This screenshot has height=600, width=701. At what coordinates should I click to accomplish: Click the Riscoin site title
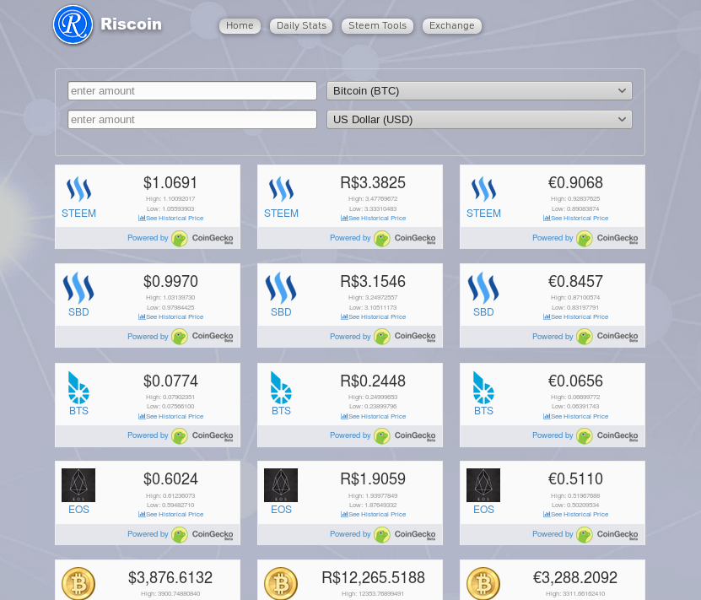point(131,24)
